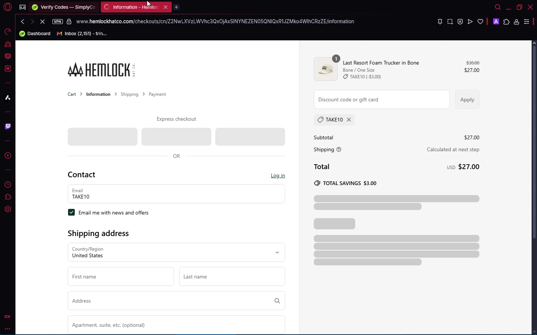
Task: Click the page vertical scrollbar
Action: 534,143
